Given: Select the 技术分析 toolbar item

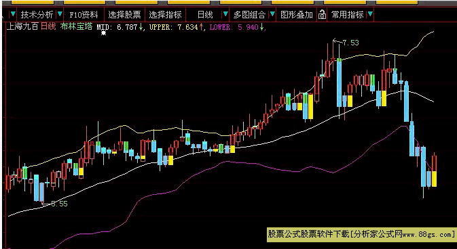Looking at the screenshot, I should pyautogui.click(x=37, y=14).
